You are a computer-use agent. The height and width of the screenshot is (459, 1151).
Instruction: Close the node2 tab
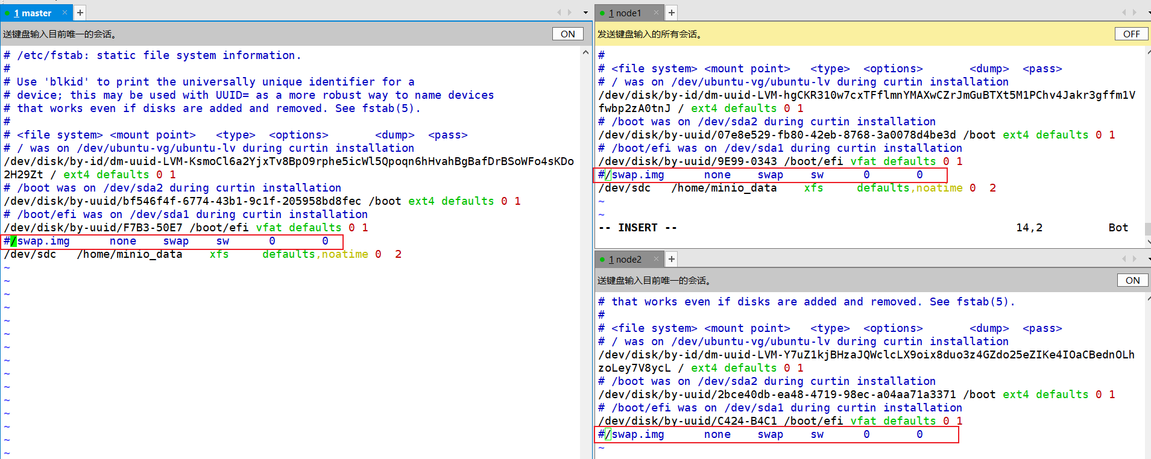(656, 259)
